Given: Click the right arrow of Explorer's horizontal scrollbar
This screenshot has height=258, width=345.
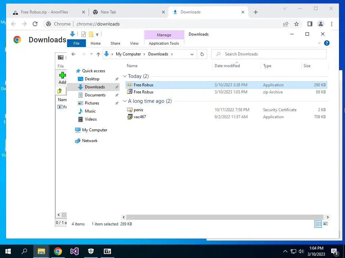Looking at the screenshot, I should pyautogui.click(x=327, y=217).
